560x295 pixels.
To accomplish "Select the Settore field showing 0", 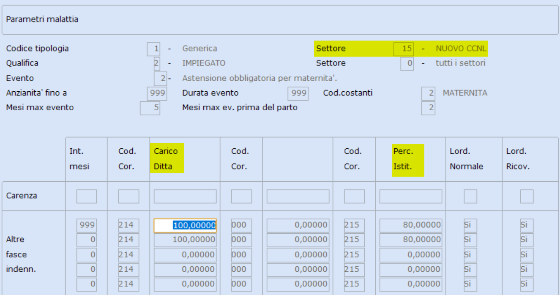I will (407, 64).
